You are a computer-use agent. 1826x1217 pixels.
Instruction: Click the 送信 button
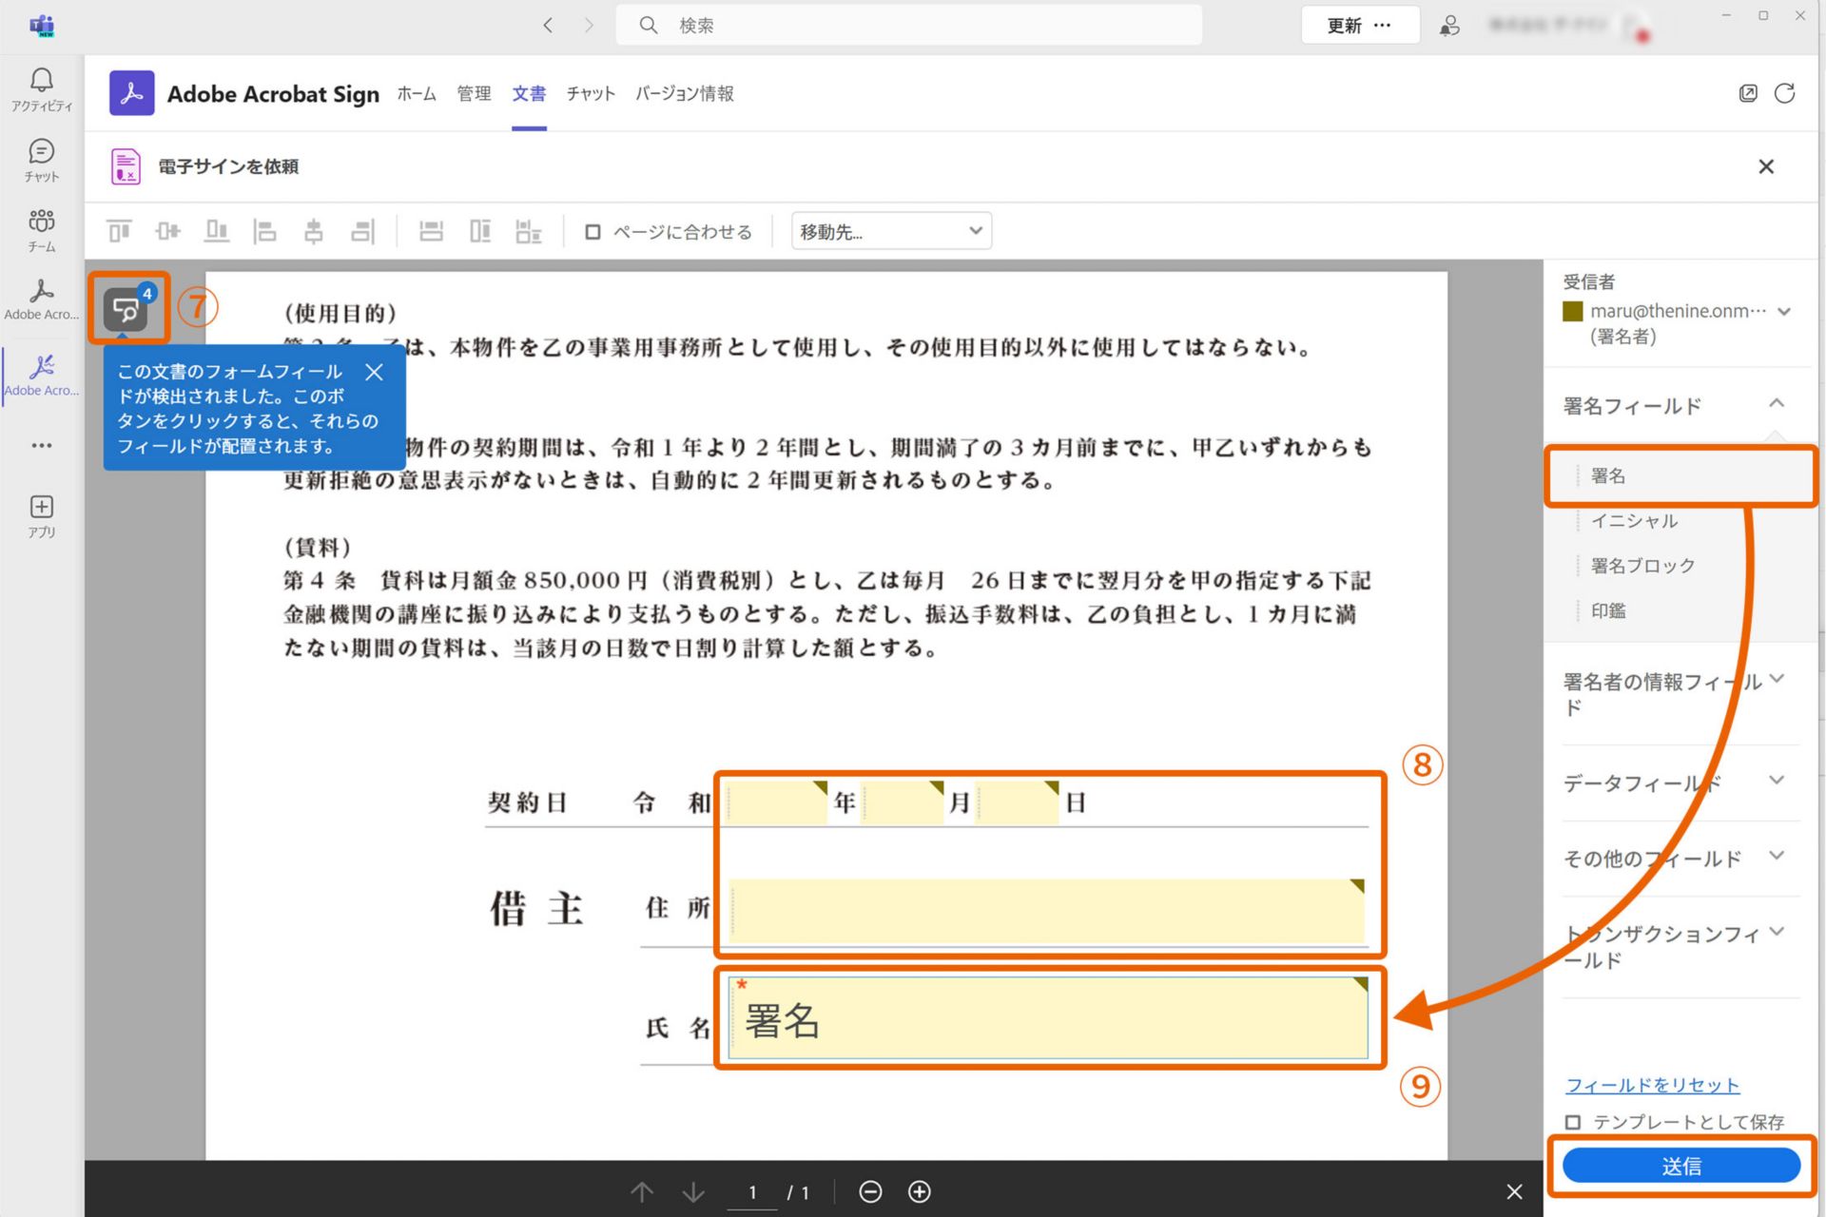pos(1680,1166)
